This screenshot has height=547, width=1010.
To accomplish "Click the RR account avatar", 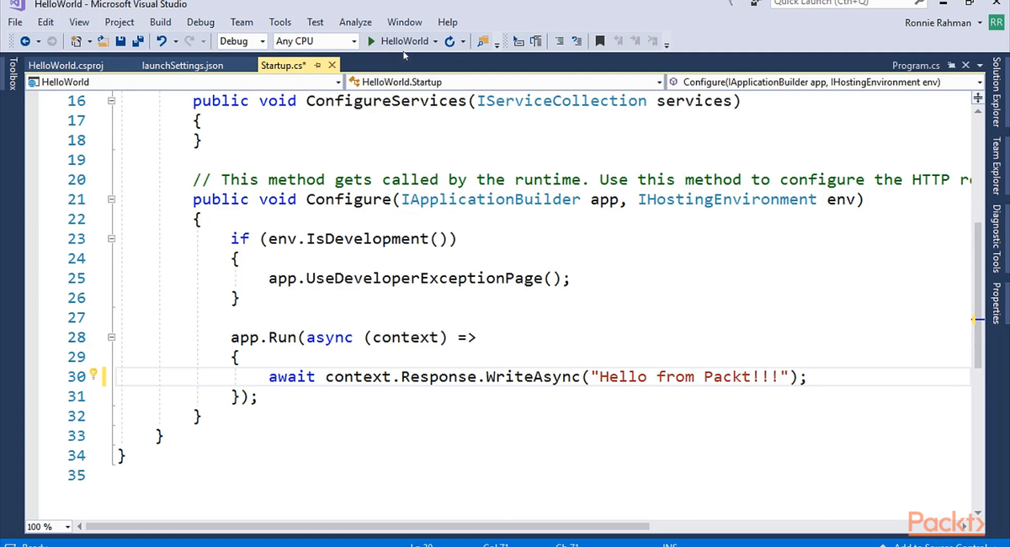I will [x=997, y=23].
